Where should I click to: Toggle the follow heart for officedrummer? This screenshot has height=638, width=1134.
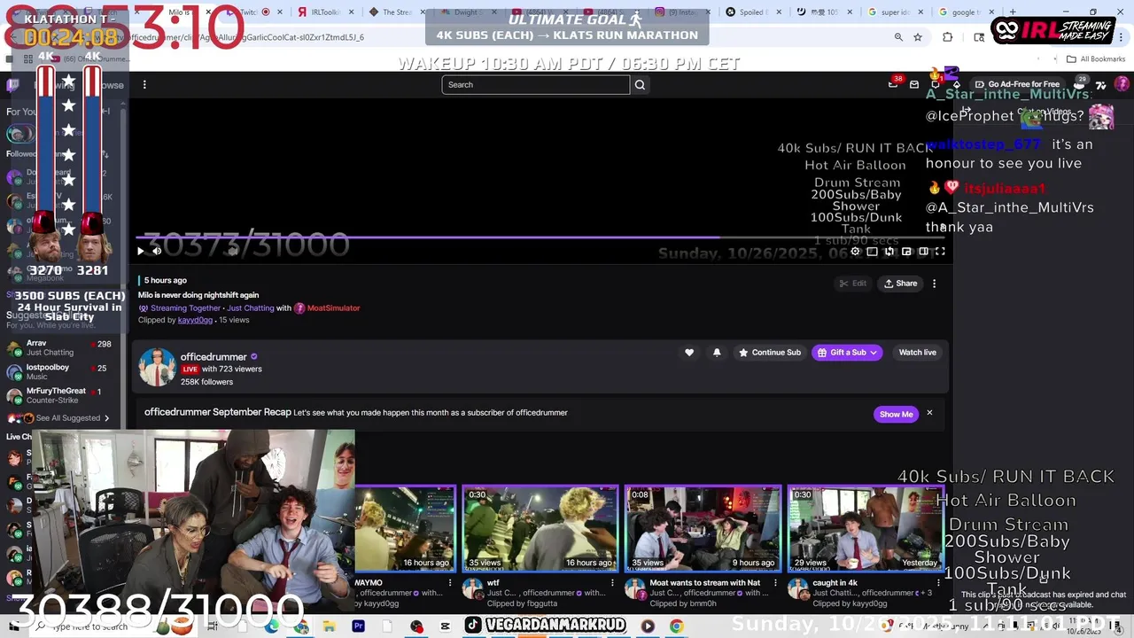tap(689, 353)
